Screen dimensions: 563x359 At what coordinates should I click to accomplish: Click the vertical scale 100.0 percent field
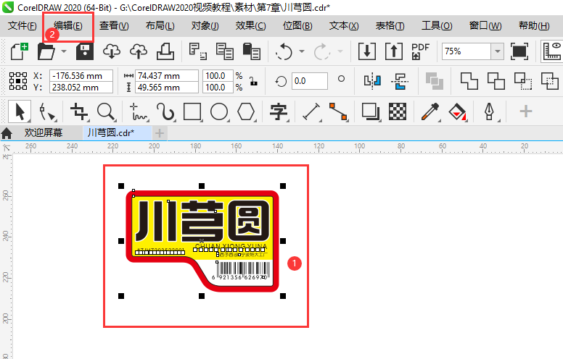click(218, 88)
